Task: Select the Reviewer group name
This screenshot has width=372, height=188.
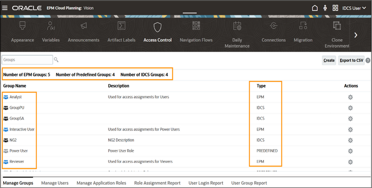Action: coord(17,161)
